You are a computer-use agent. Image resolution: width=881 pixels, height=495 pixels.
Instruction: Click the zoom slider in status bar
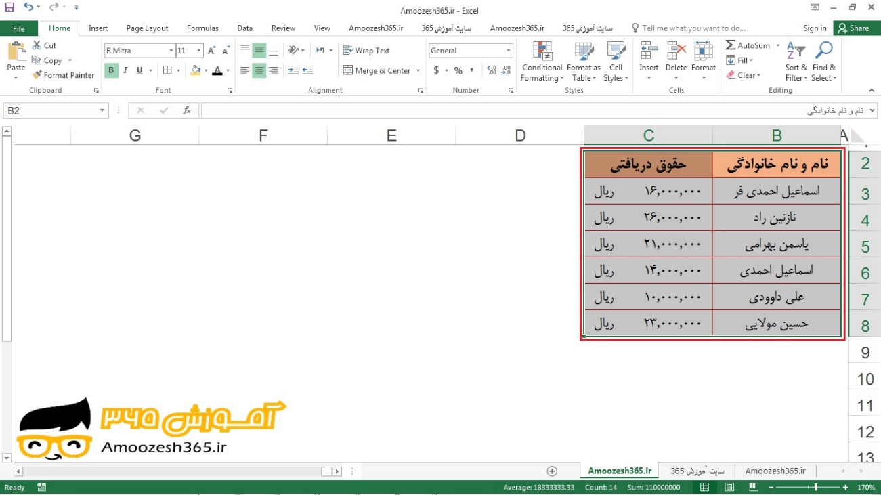click(x=816, y=488)
